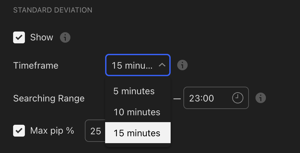Viewport: 300px width, 153px height.
Task: Click the clock icon in the 23:00 field
Action: coord(238,98)
